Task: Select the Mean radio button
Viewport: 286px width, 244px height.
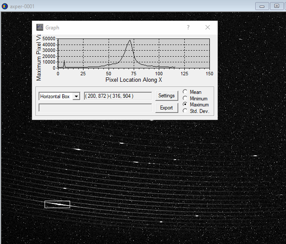Action: point(185,92)
